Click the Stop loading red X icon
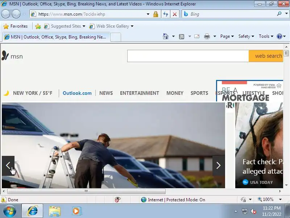Viewport: 290px width, 218px height. point(174,14)
